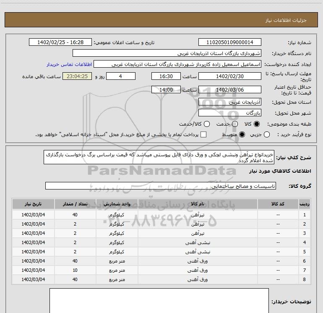
Task: Click the announcement date field 1402/02/25 - 16:28
Action: pyautogui.click(x=60, y=42)
